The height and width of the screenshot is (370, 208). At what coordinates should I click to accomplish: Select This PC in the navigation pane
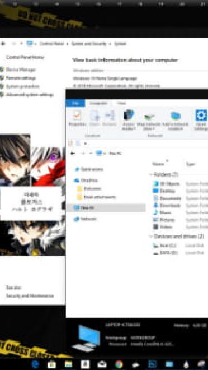click(106, 208)
